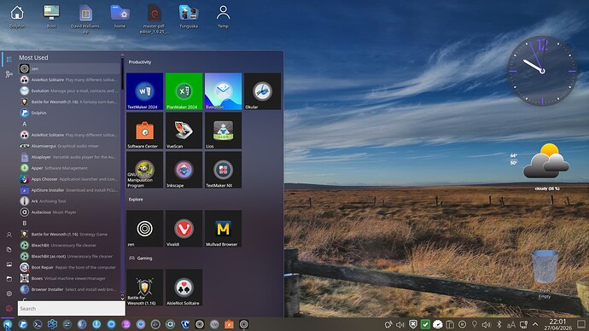Open Ark Archiving Tool entry
This screenshot has width=589, height=331.
69,201
